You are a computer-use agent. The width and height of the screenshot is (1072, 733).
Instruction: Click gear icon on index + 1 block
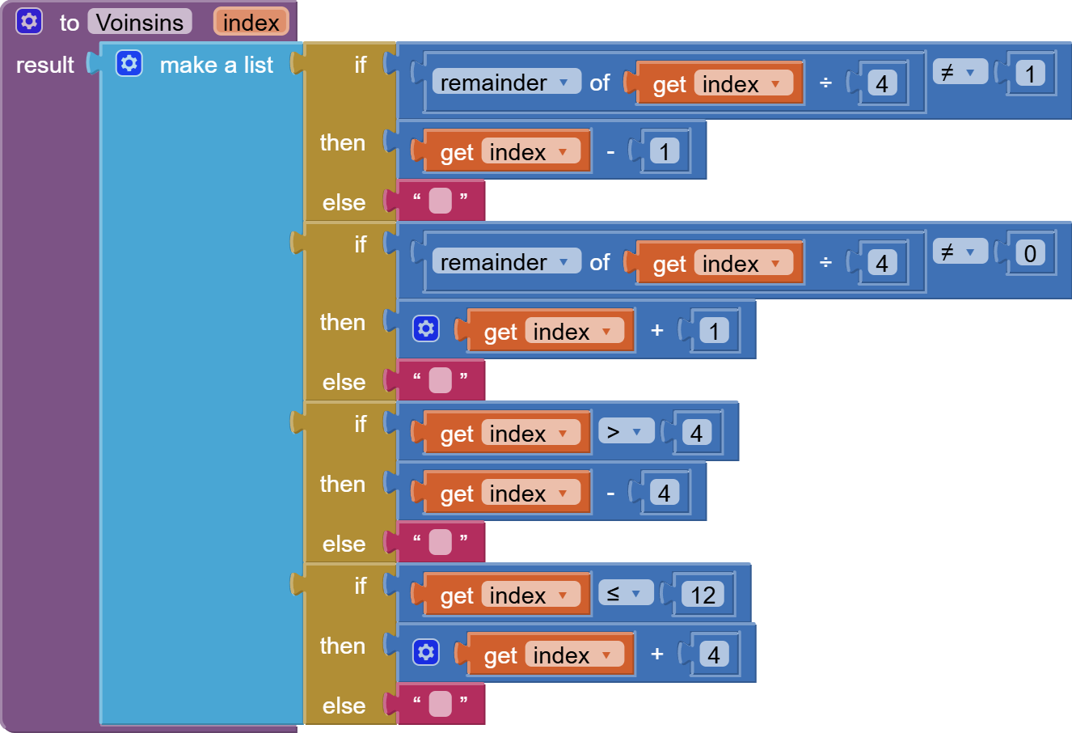(425, 329)
